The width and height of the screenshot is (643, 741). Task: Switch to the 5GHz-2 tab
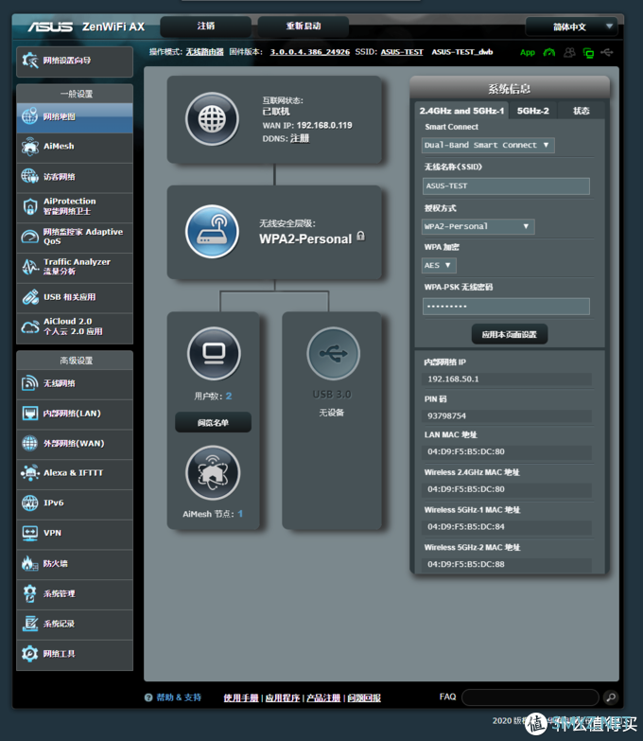point(533,111)
